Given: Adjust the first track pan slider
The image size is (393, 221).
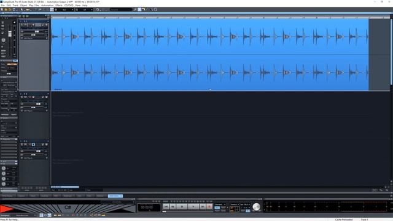Looking at the screenshot, I should (33, 35).
